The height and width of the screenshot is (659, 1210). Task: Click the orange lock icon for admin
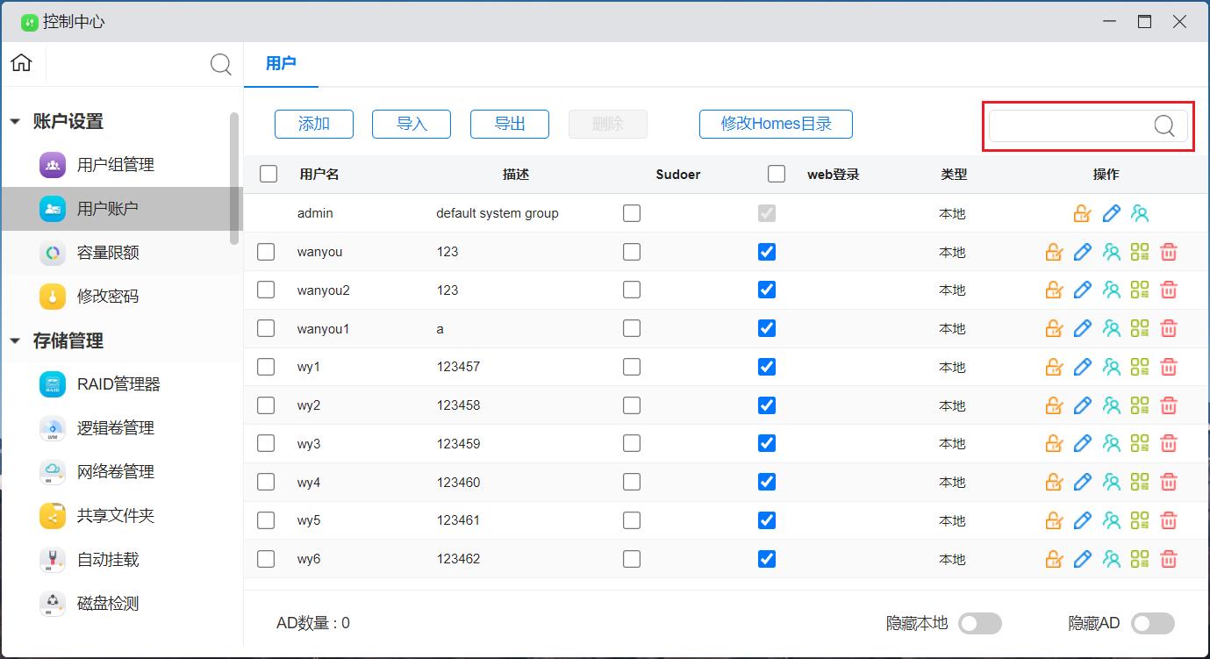pos(1082,213)
